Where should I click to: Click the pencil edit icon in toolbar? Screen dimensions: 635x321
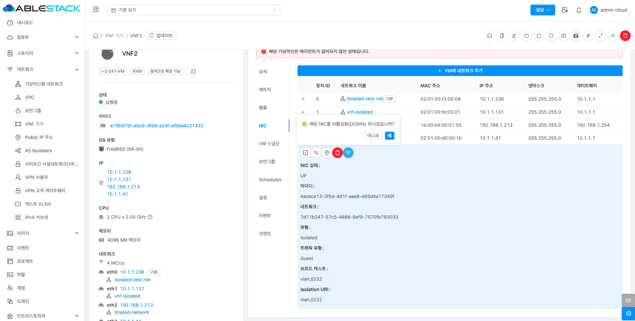[514, 36]
